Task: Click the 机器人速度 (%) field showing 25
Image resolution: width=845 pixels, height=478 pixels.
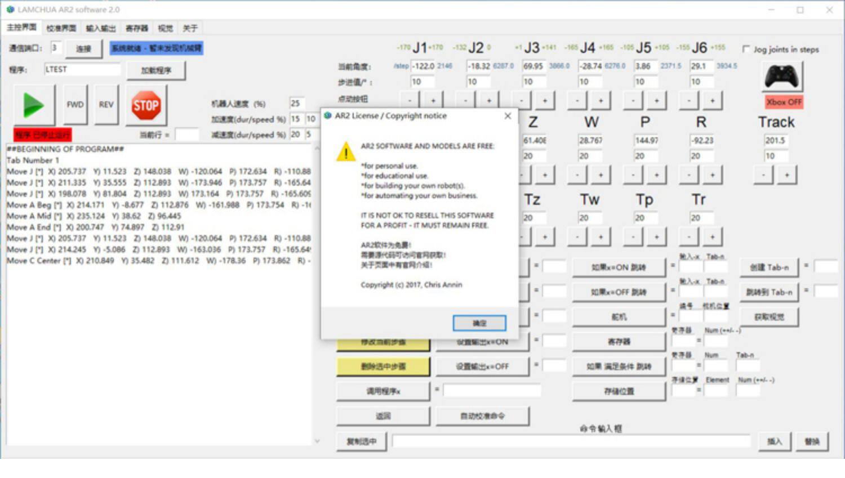Action: [297, 103]
